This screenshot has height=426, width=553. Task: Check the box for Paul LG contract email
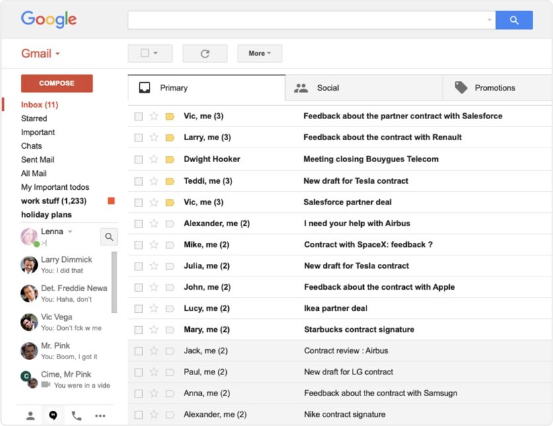(139, 372)
